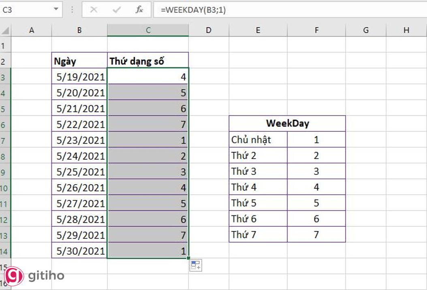Viewport: 427px width, 290px height.
Task: Open the Auto Fill Options icon
Action: [x=196, y=265]
